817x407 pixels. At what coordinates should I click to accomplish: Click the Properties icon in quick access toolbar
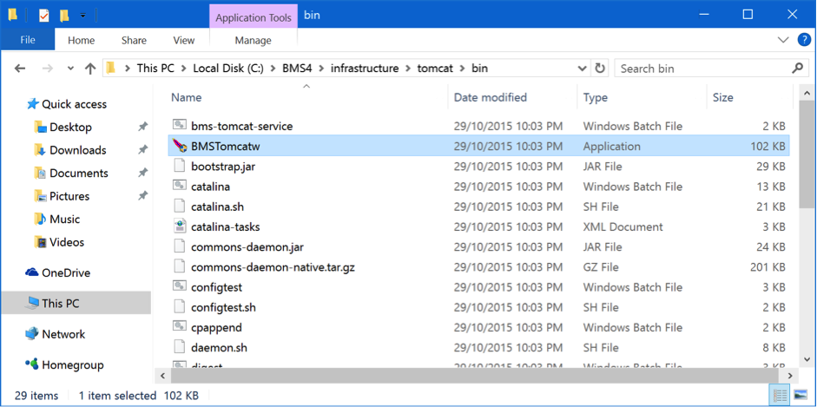[44, 16]
